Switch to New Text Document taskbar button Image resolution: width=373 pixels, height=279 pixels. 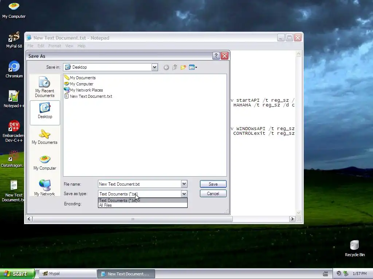(126, 274)
